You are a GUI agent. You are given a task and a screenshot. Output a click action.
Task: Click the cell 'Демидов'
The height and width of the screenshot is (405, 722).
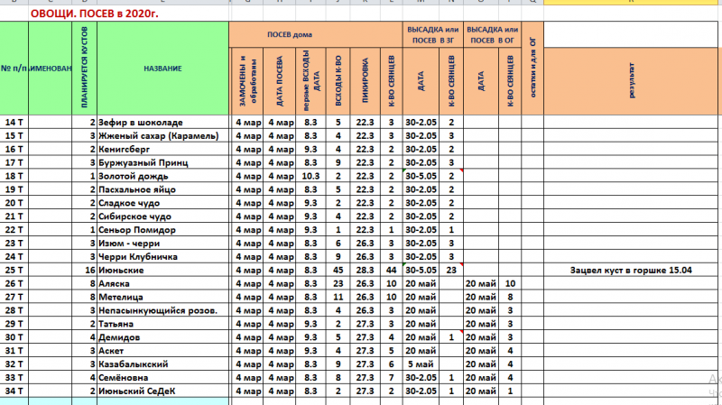pos(162,337)
